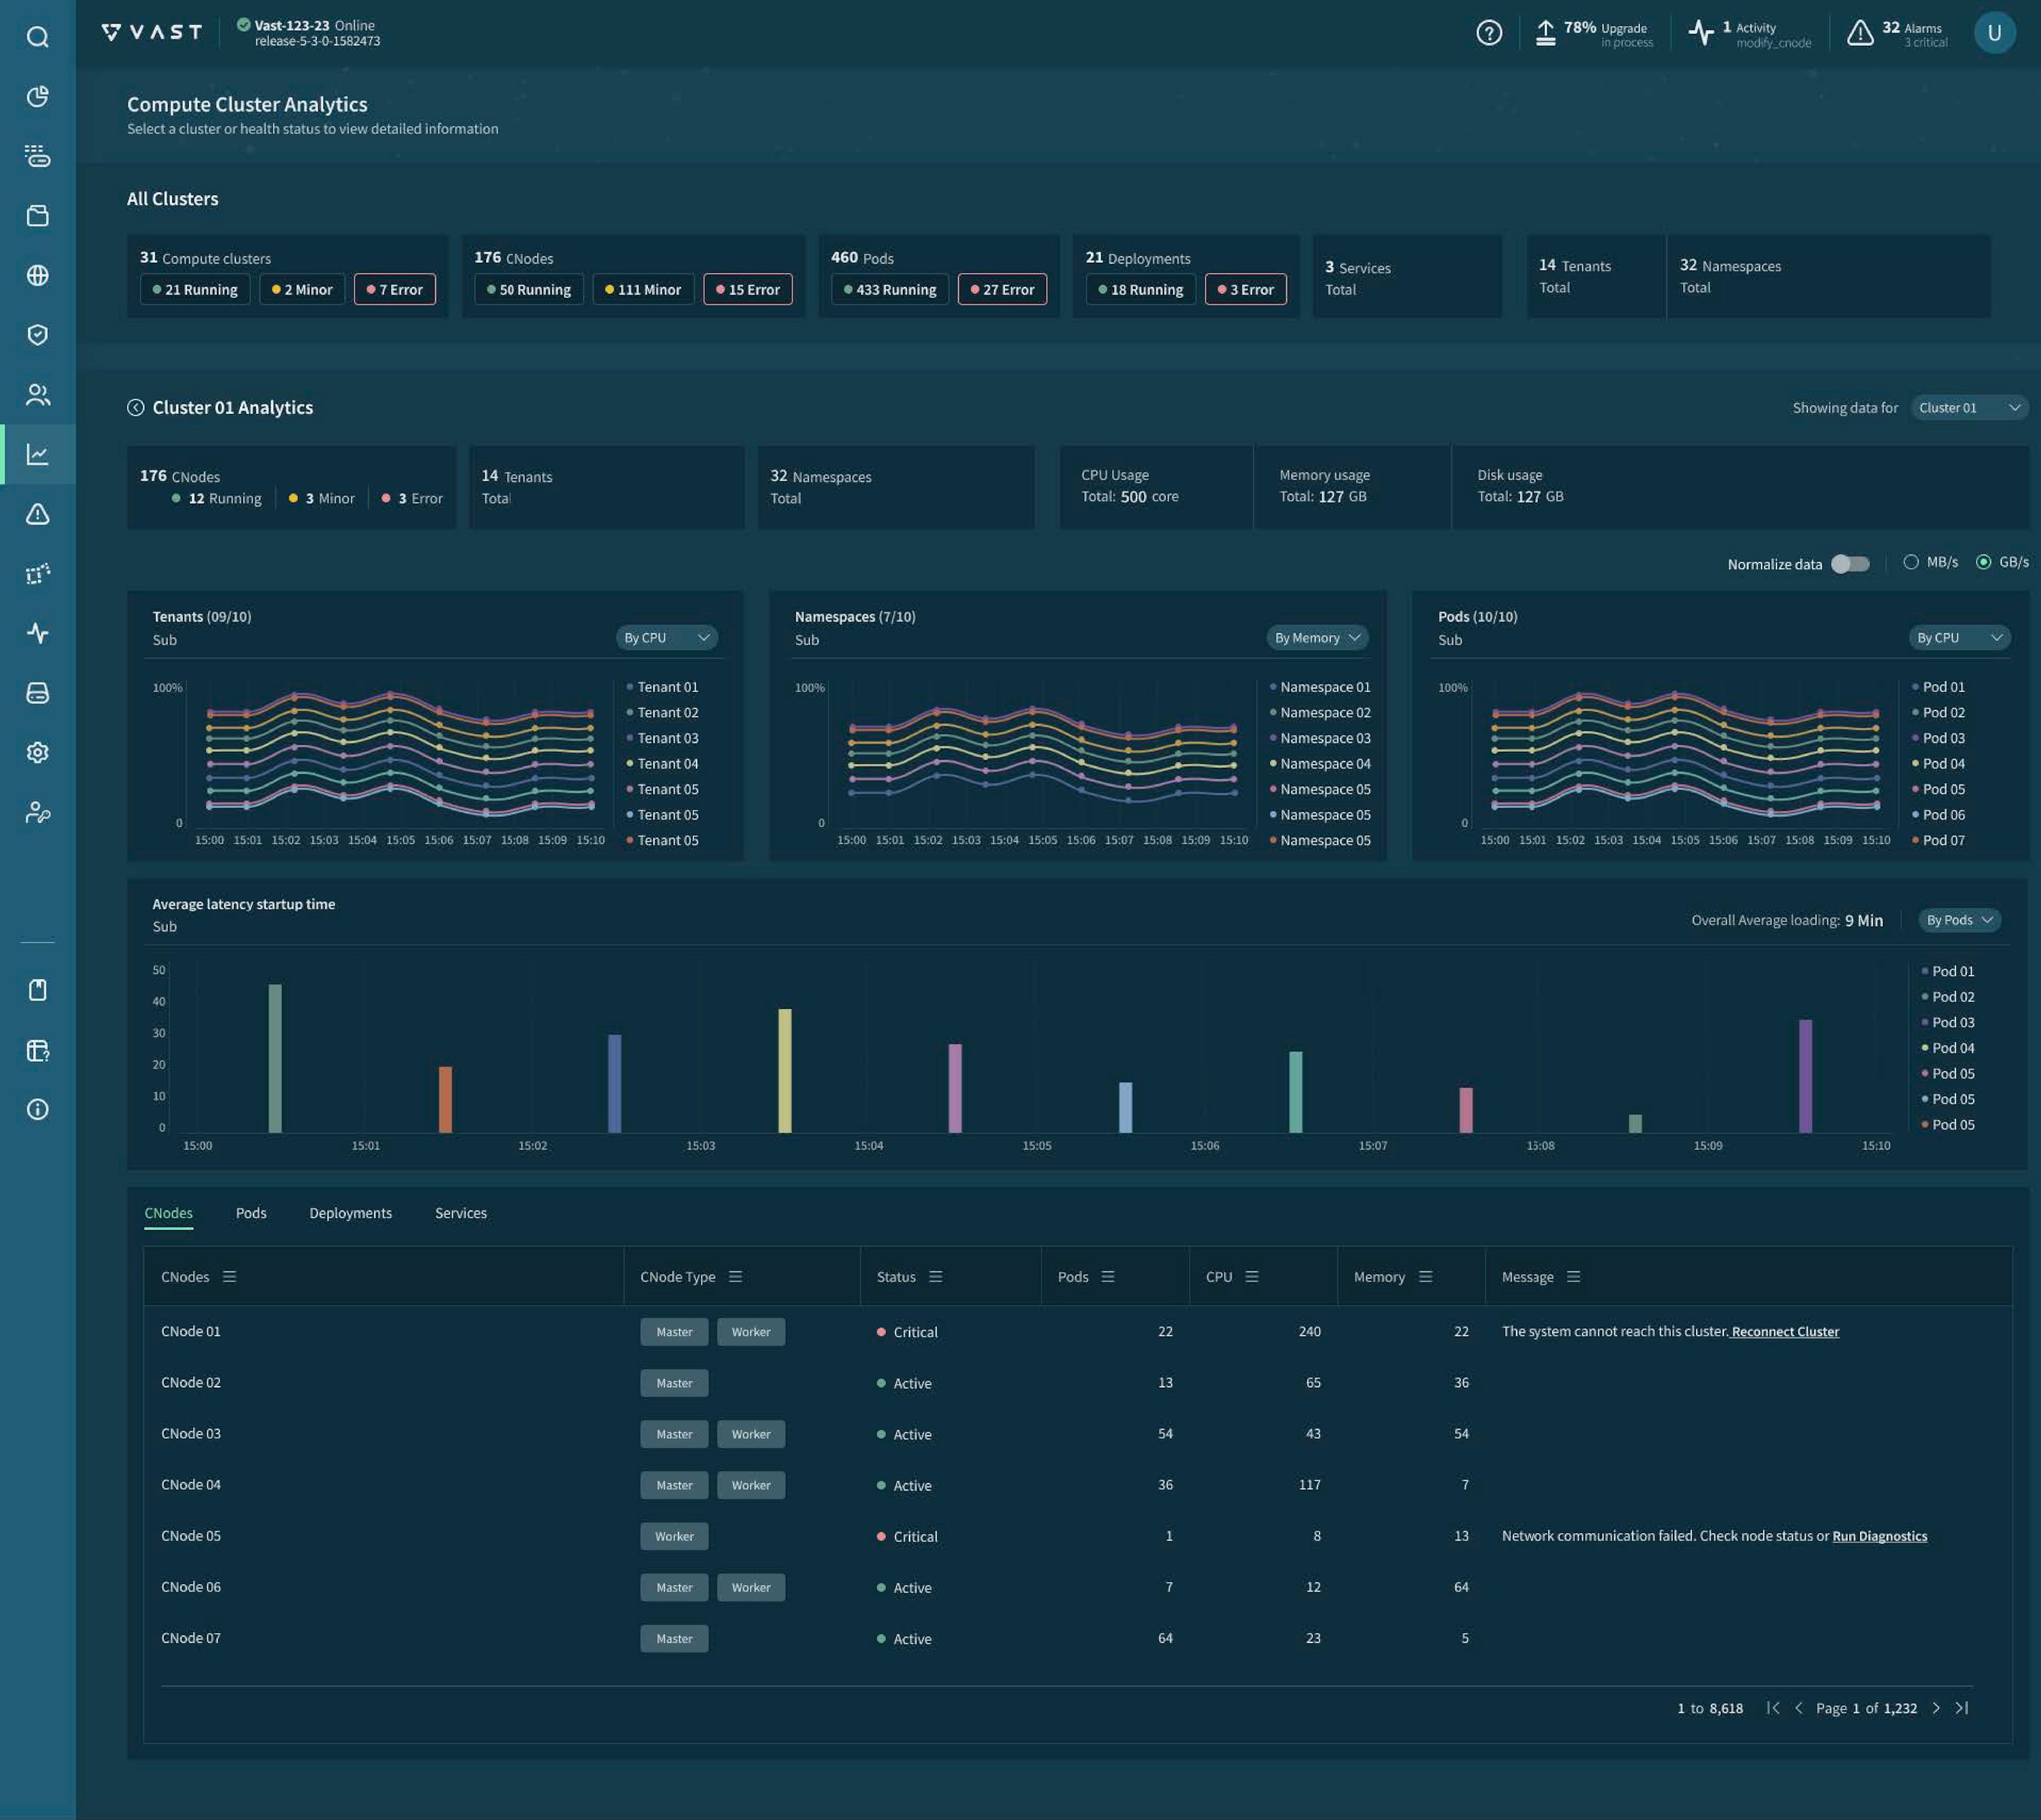Toggle Namespace 03 legend series

[x=1320, y=738]
